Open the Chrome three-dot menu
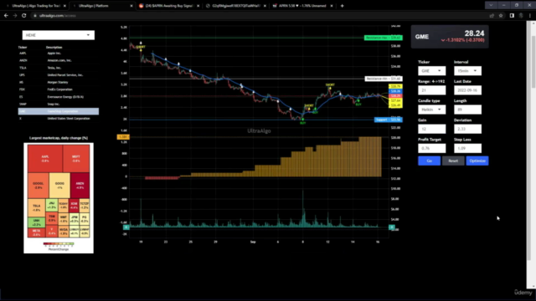 (x=530, y=16)
